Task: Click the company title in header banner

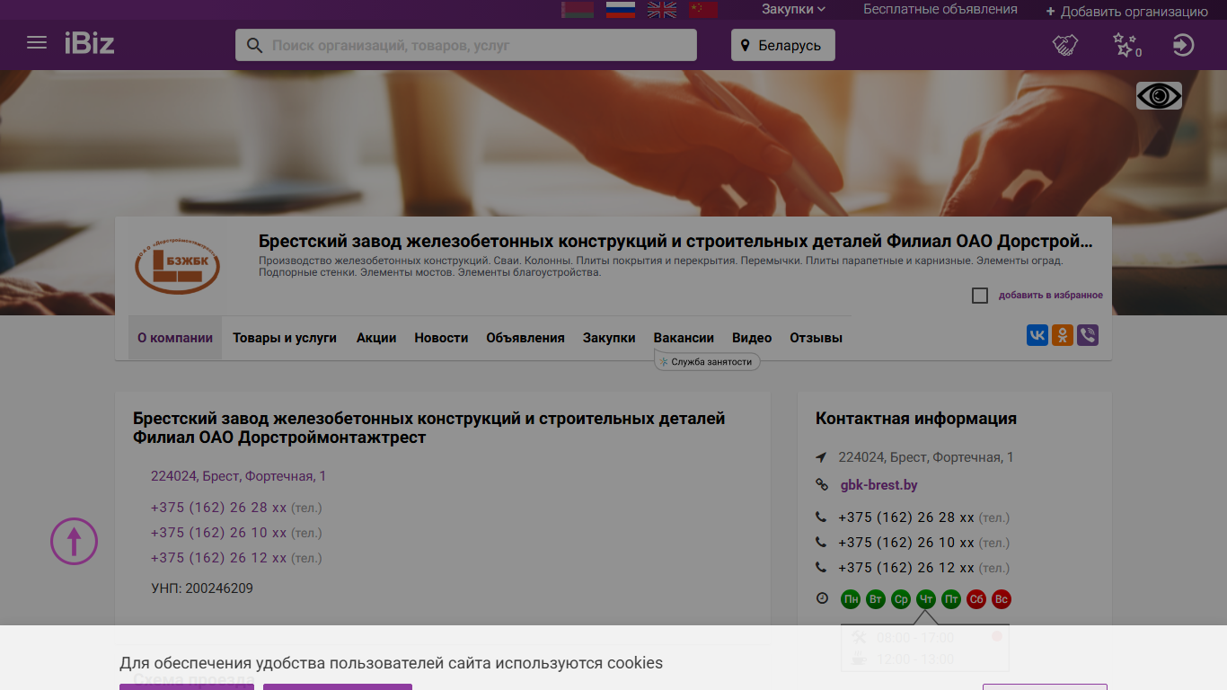Action: (x=675, y=241)
